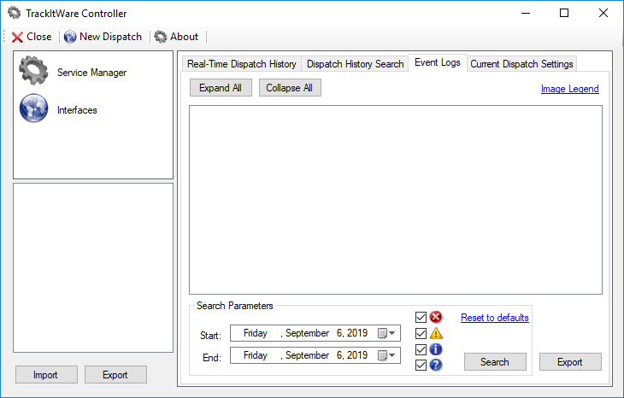Select the Interfaces label
The height and width of the screenshot is (398, 624).
pyautogui.click(x=77, y=110)
